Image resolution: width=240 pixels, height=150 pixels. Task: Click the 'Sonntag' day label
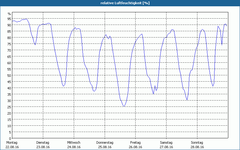click(x=197, y=142)
